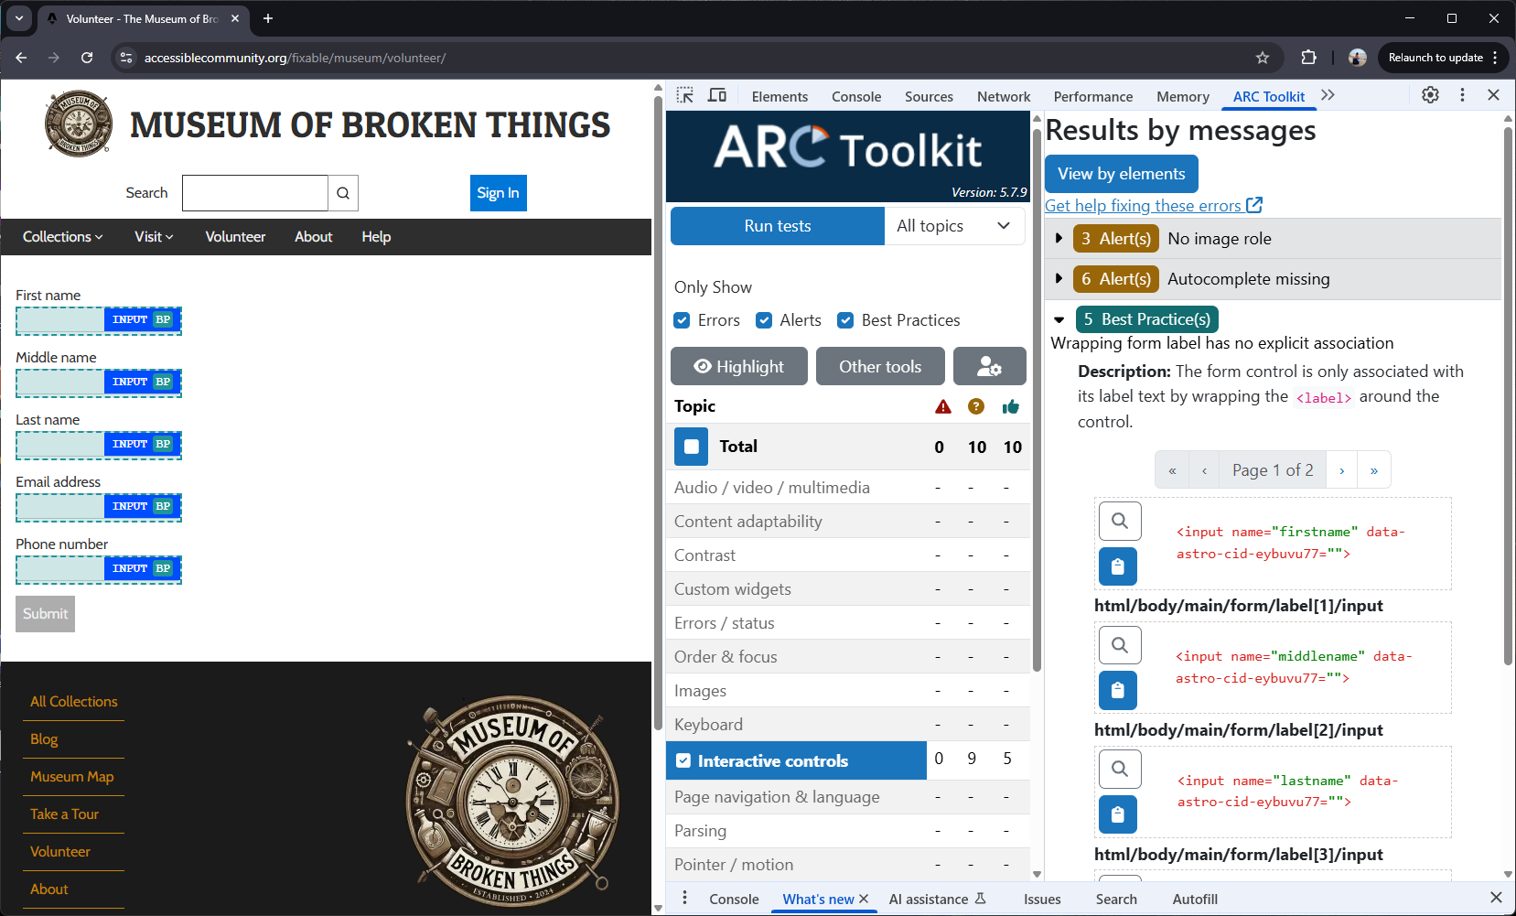Open DevTools more options menu
The width and height of the screenshot is (1516, 916).
click(x=1462, y=95)
